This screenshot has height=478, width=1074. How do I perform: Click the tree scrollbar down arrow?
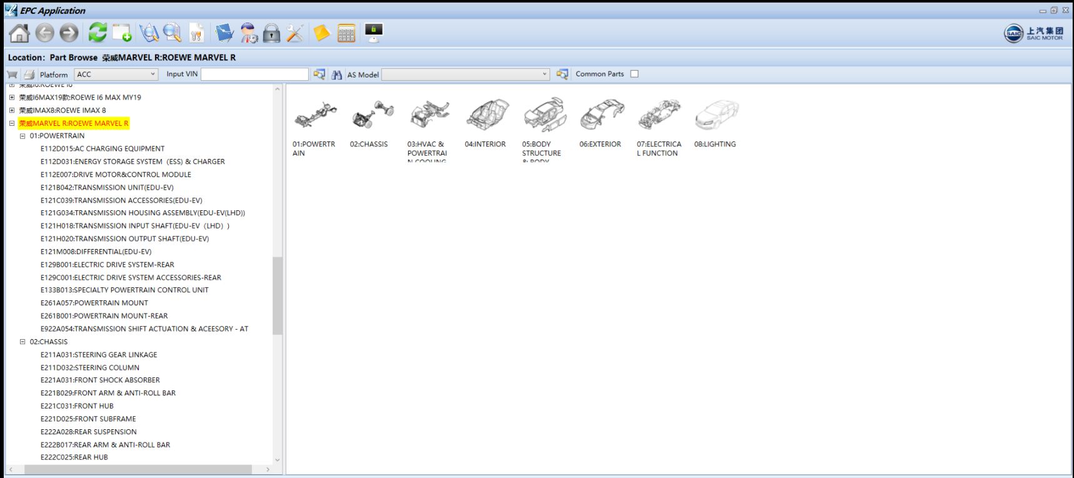[278, 460]
